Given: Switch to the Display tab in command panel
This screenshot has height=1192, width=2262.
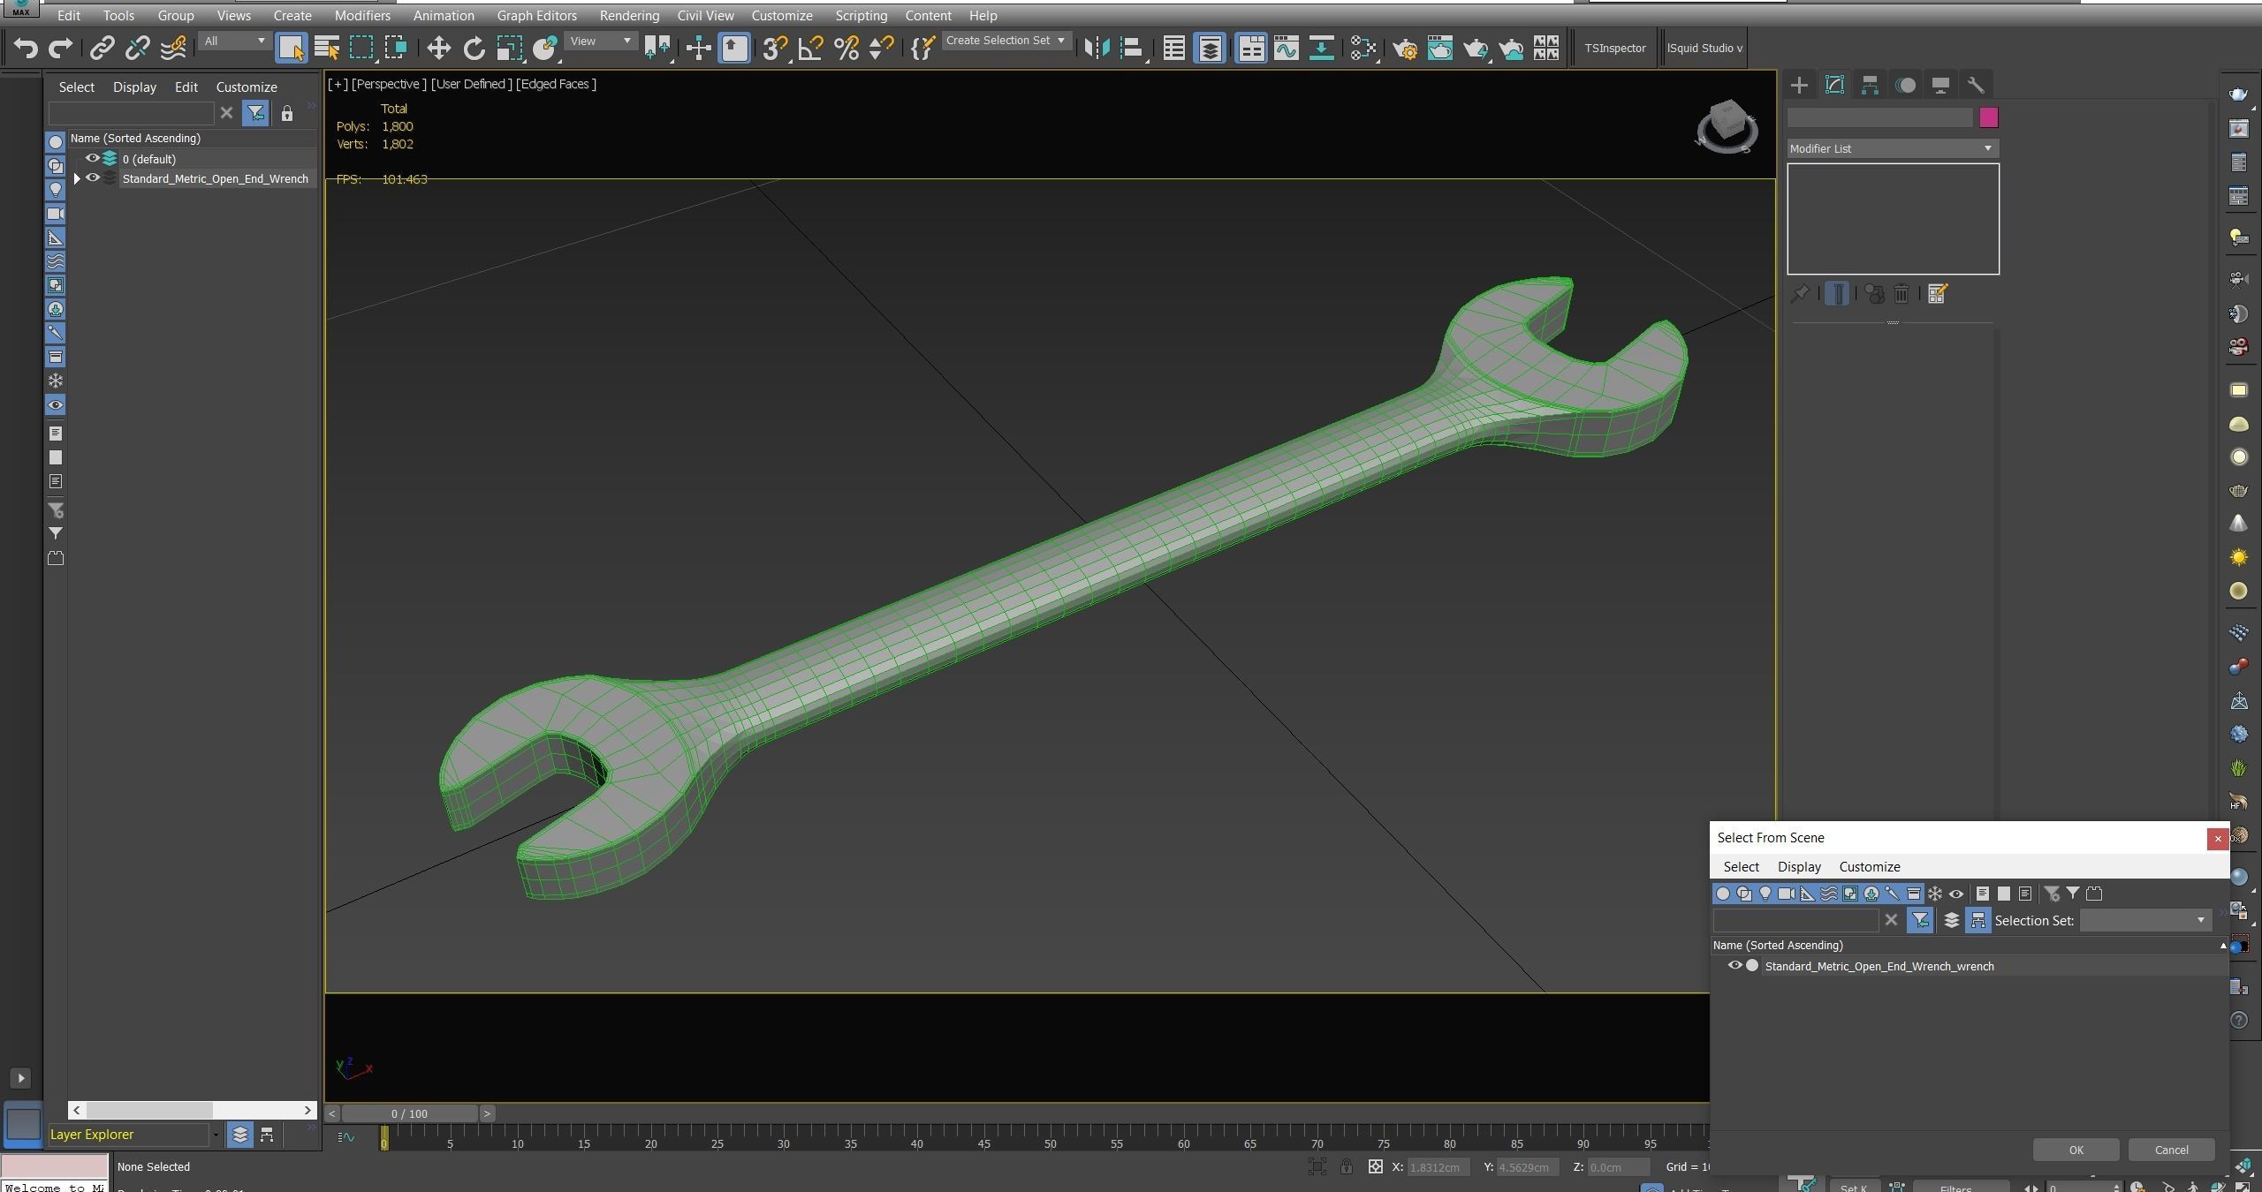Looking at the screenshot, I should click(x=1940, y=85).
